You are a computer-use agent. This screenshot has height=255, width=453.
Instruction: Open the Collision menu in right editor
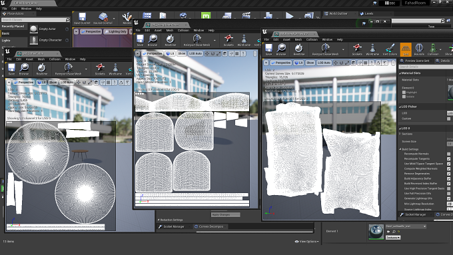[x=312, y=39]
